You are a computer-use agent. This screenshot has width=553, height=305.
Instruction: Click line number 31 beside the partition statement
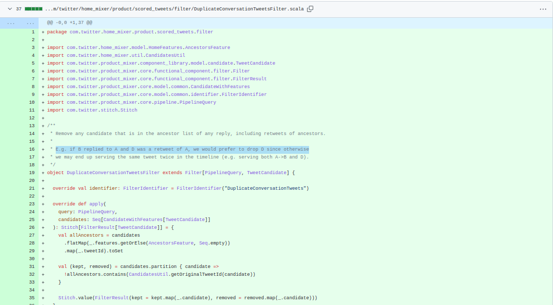click(32, 266)
